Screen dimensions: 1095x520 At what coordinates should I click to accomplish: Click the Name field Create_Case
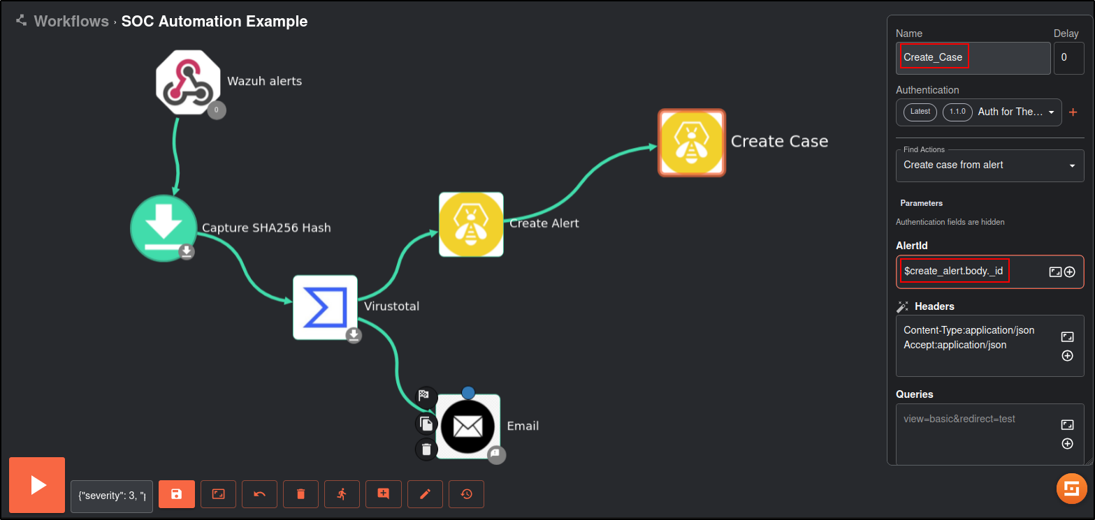pyautogui.click(x=973, y=58)
